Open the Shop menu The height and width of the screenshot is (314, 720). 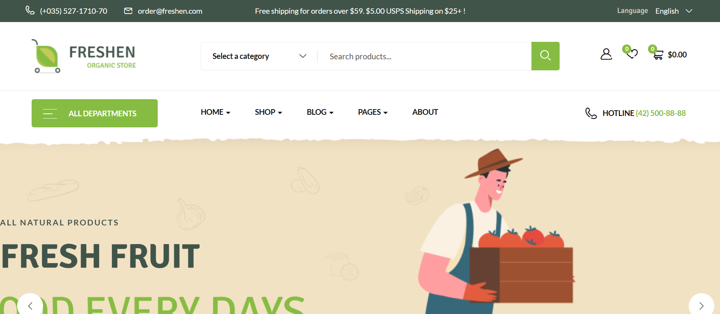click(268, 112)
